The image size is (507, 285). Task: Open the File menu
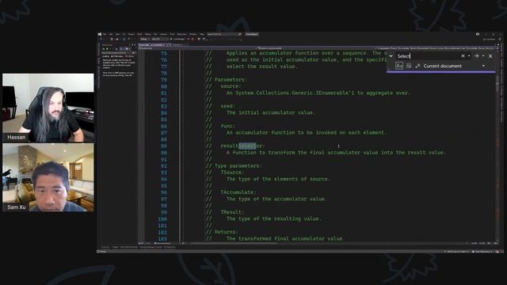click(105, 34)
